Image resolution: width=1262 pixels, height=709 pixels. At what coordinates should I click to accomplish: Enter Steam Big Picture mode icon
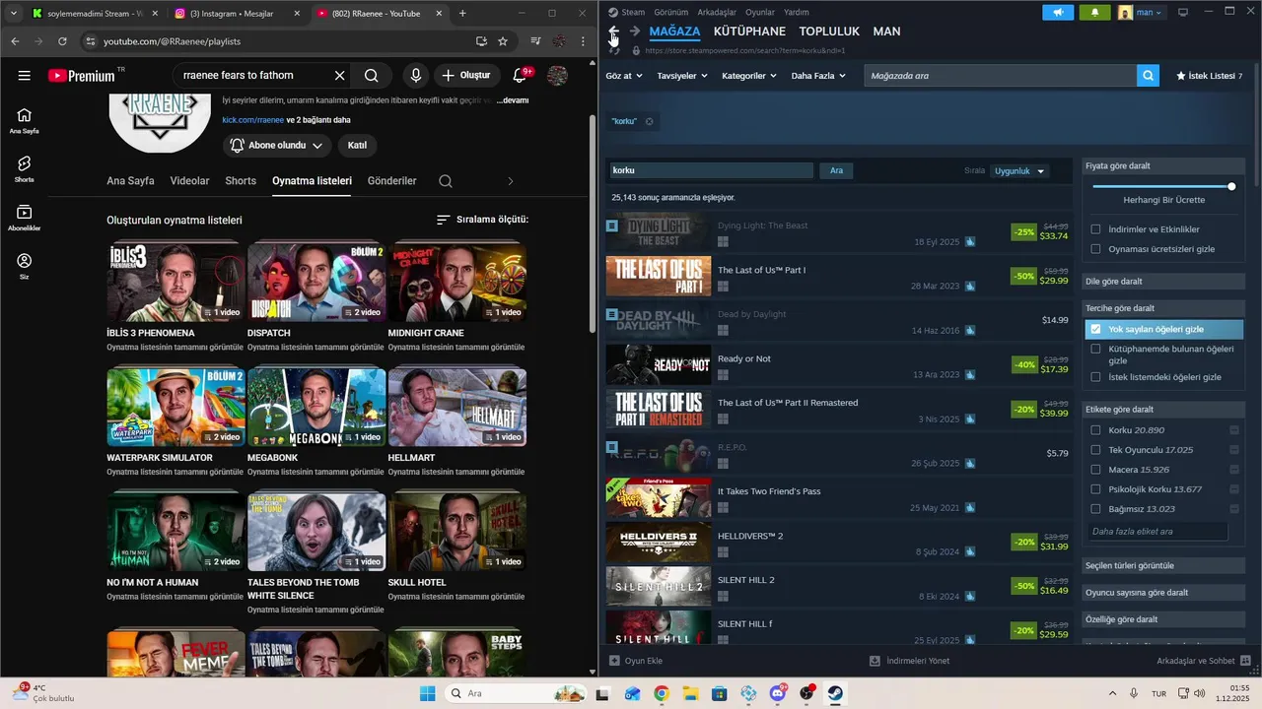point(1183,12)
